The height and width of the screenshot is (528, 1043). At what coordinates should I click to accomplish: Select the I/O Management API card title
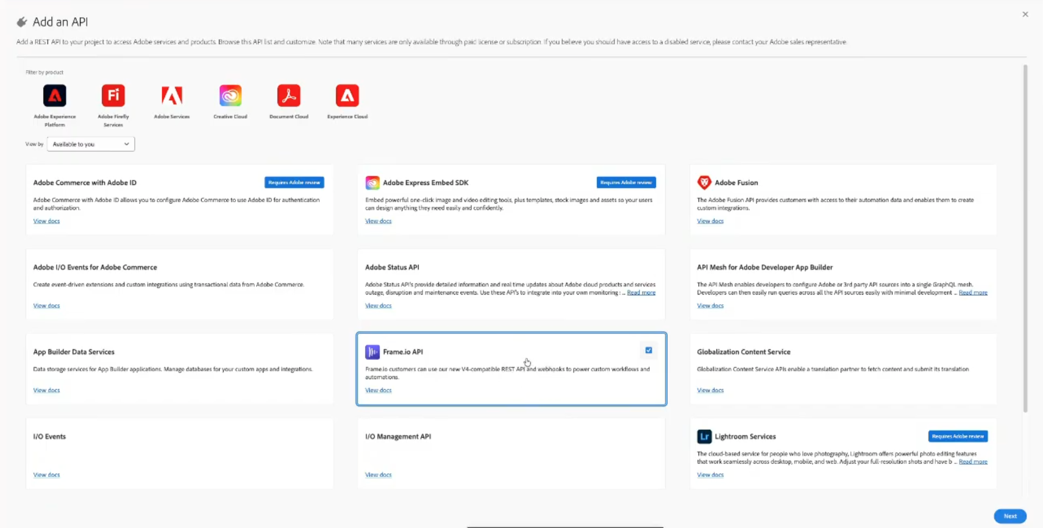(x=398, y=437)
